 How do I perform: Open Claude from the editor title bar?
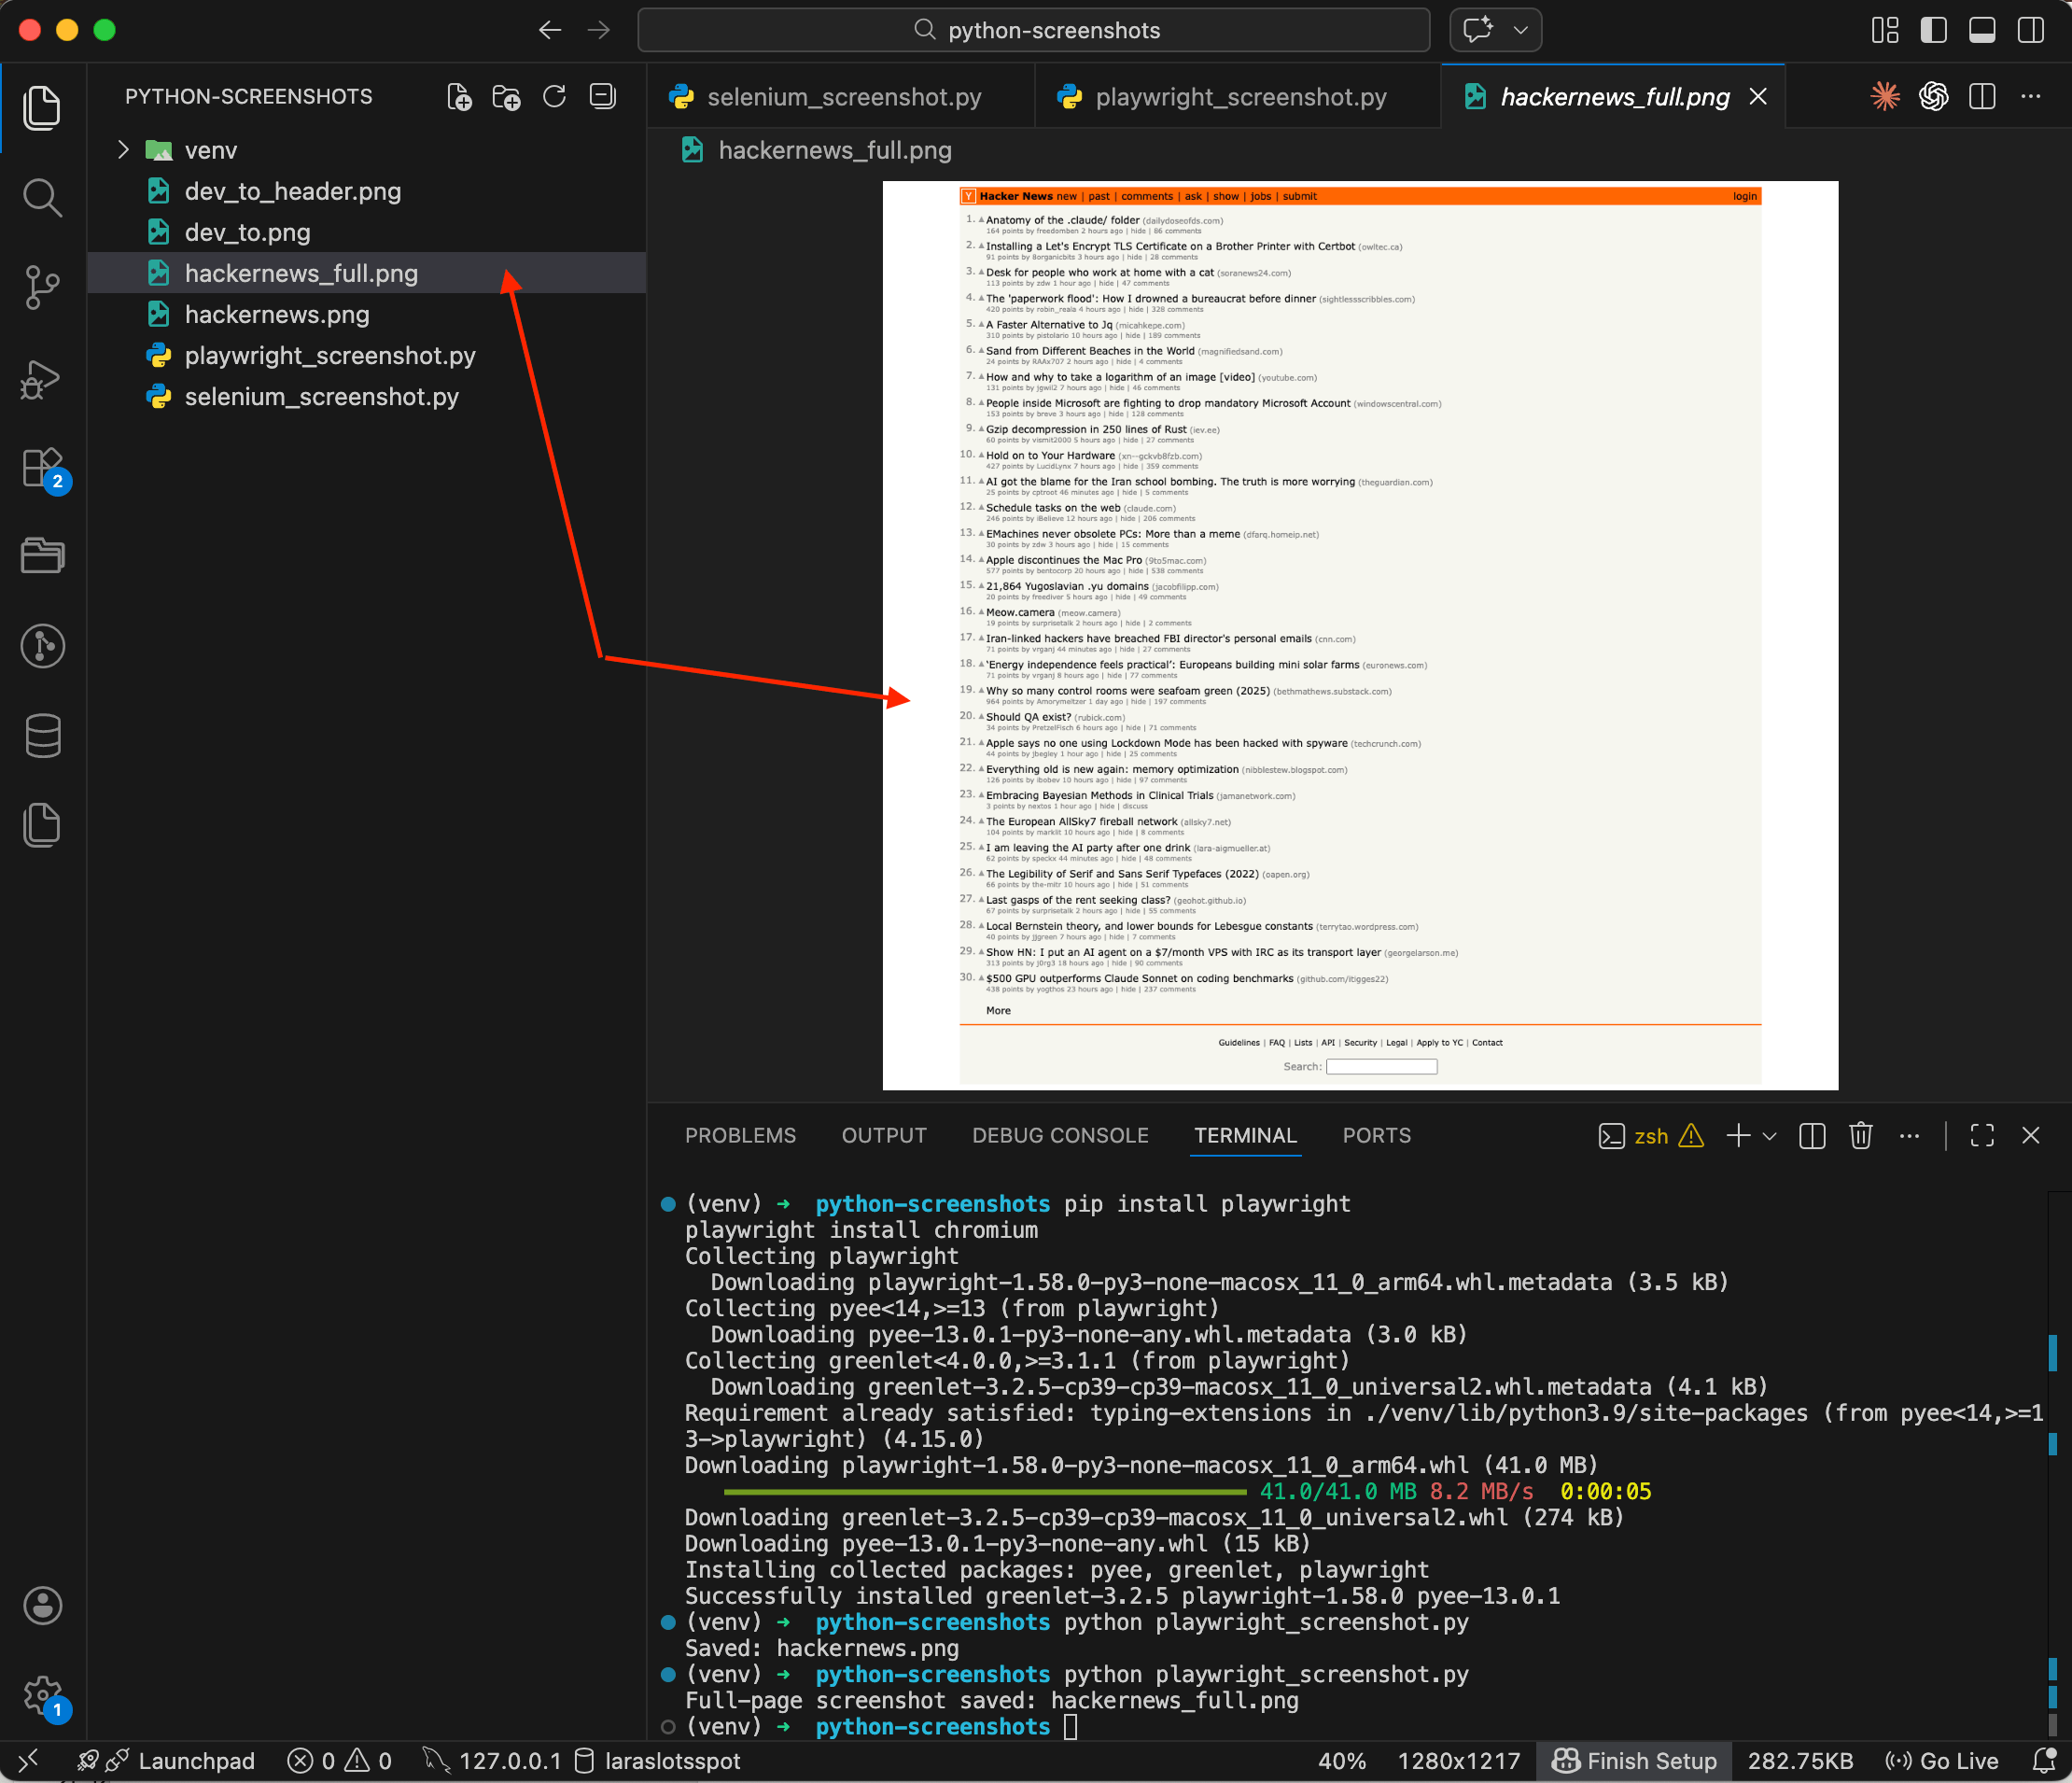click(1884, 96)
